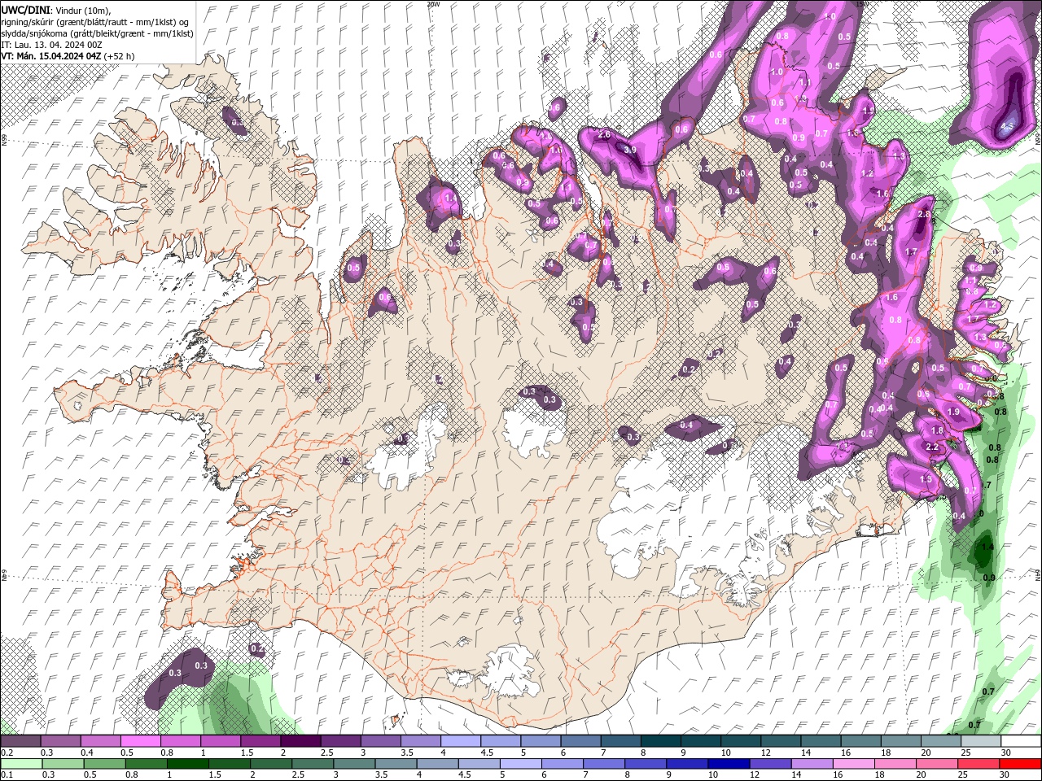This screenshot has height=781, width=1042.
Task: Click rain scale swatch between 3 and 3.5
Action: point(354,764)
